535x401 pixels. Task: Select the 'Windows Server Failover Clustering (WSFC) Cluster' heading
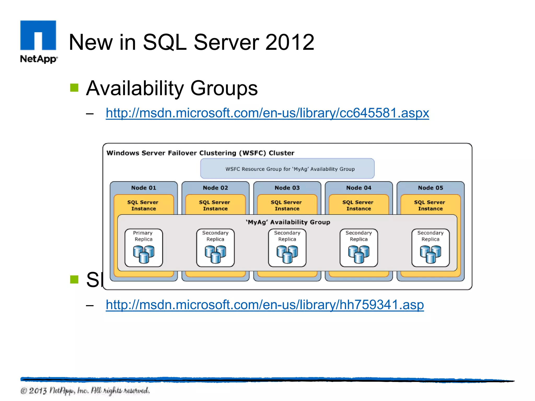pyautogui.click(x=200, y=153)
